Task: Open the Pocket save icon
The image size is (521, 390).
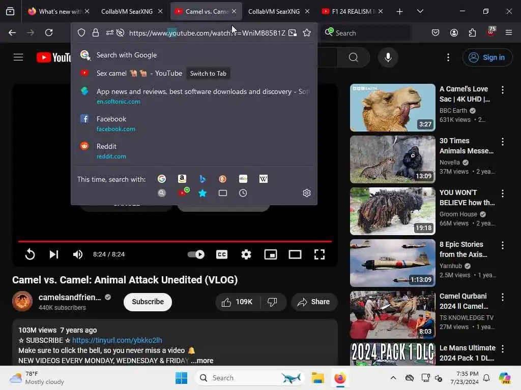Action: tap(436, 32)
